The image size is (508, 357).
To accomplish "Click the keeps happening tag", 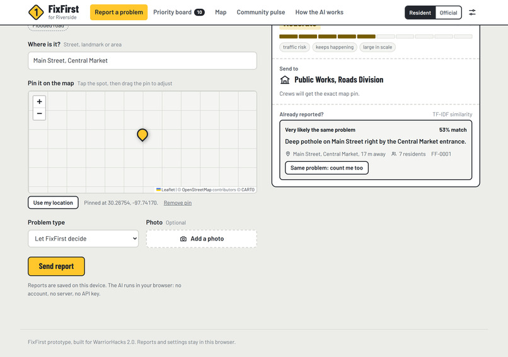I will [335, 47].
